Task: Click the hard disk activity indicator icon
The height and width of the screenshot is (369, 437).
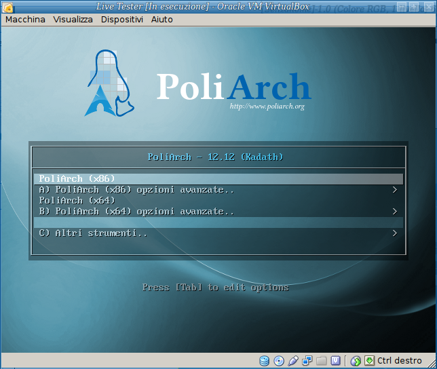Action: click(264, 361)
